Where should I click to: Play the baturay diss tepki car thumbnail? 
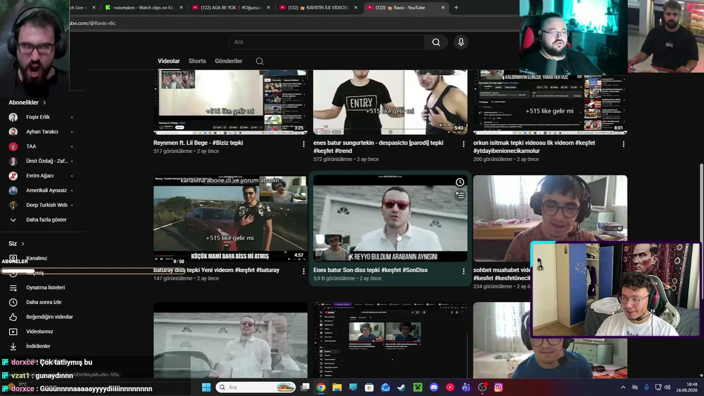[x=230, y=219]
